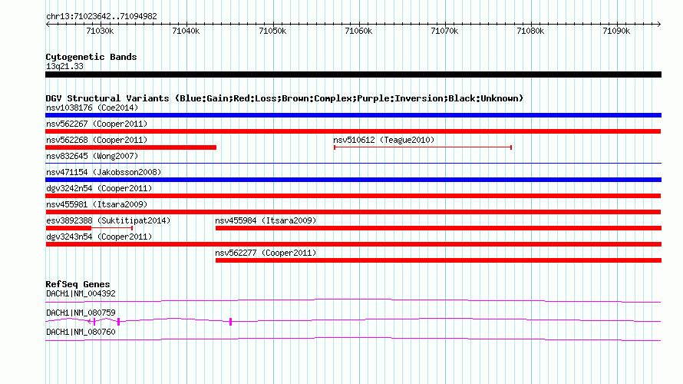Select variant label nsv1038176 (Coe2014)
The width and height of the screenshot is (683, 384).
pos(92,108)
